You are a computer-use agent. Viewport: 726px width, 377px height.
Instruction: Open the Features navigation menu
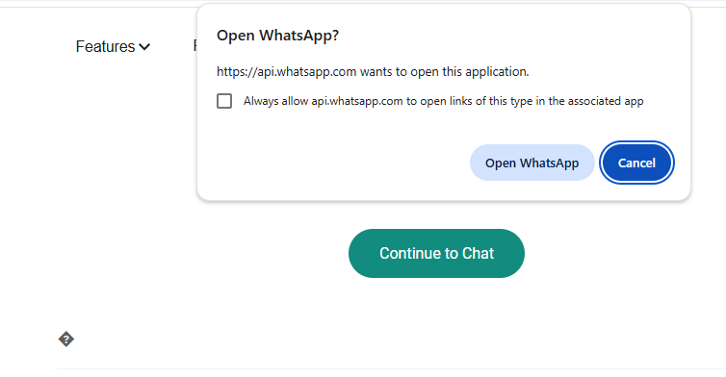point(113,47)
